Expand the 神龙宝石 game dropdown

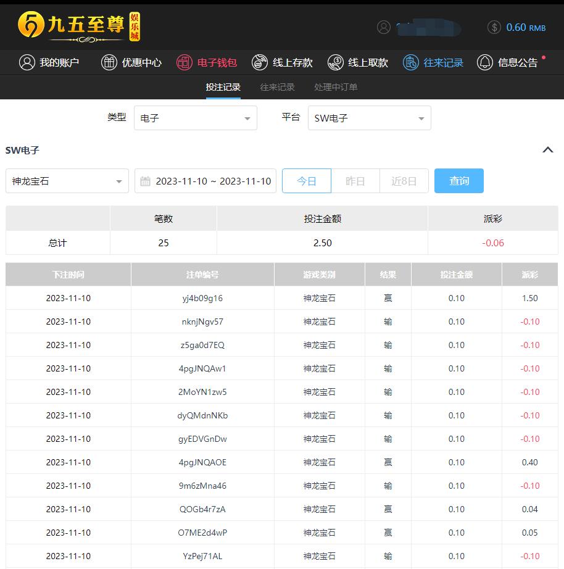tap(67, 181)
